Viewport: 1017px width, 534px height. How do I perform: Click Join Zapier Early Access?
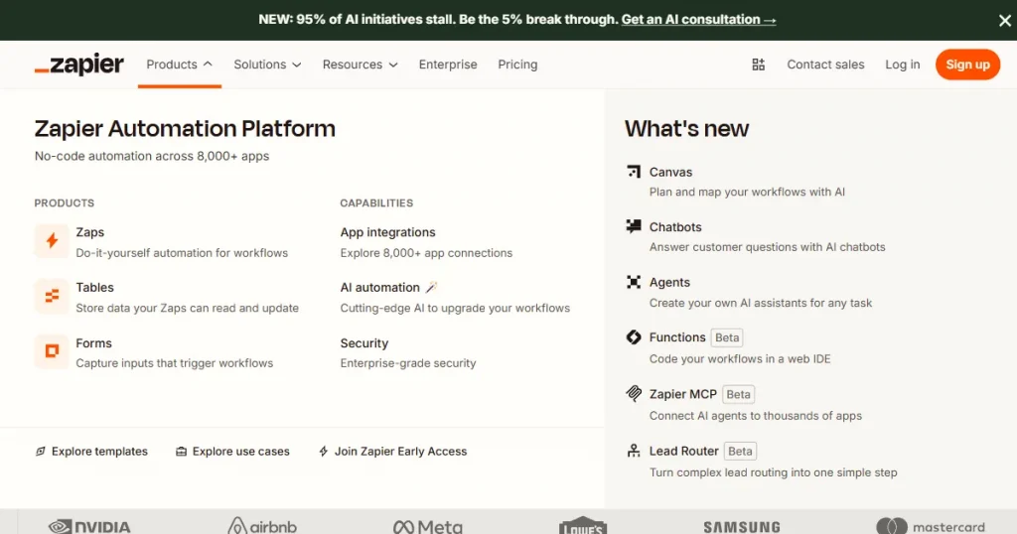tap(401, 451)
